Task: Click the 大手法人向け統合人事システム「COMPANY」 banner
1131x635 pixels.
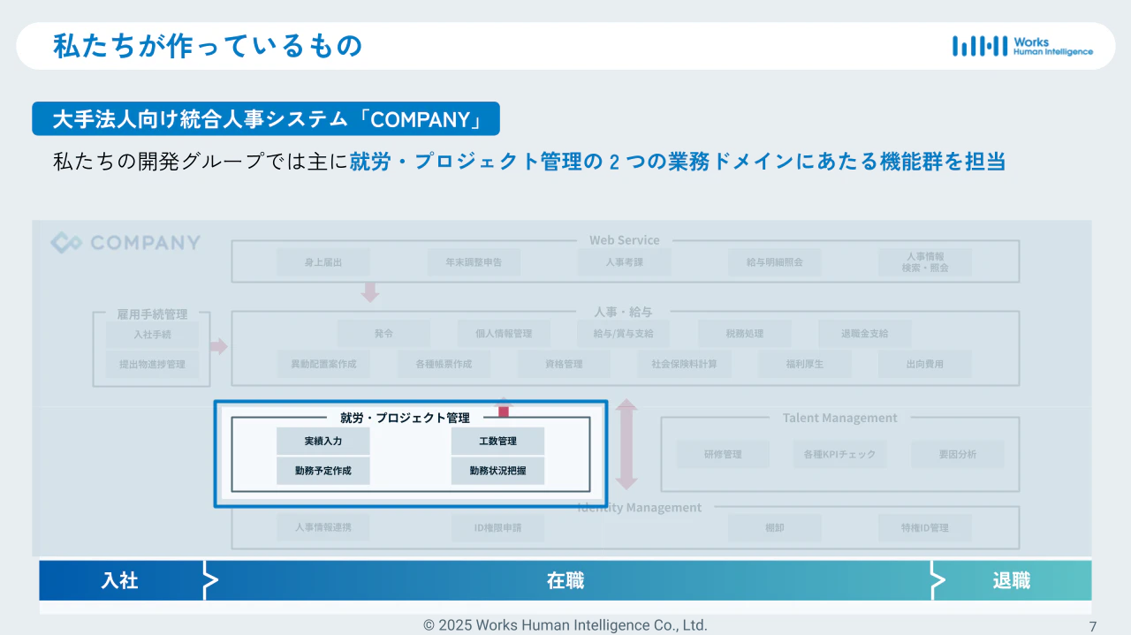Action: pyautogui.click(x=266, y=118)
